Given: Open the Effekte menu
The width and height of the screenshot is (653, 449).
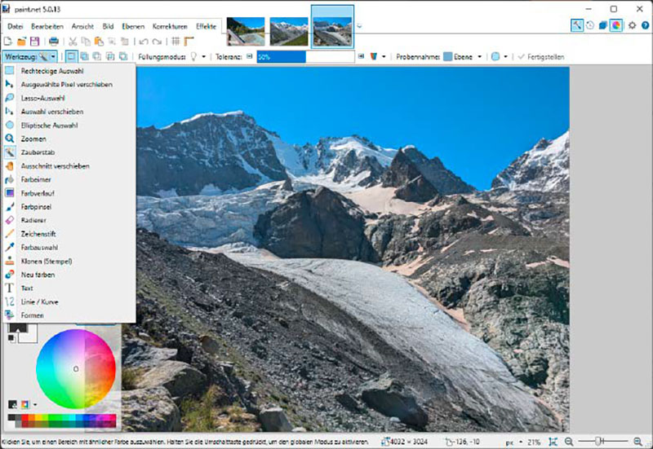Looking at the screenshot, I should tap(206, 26).
